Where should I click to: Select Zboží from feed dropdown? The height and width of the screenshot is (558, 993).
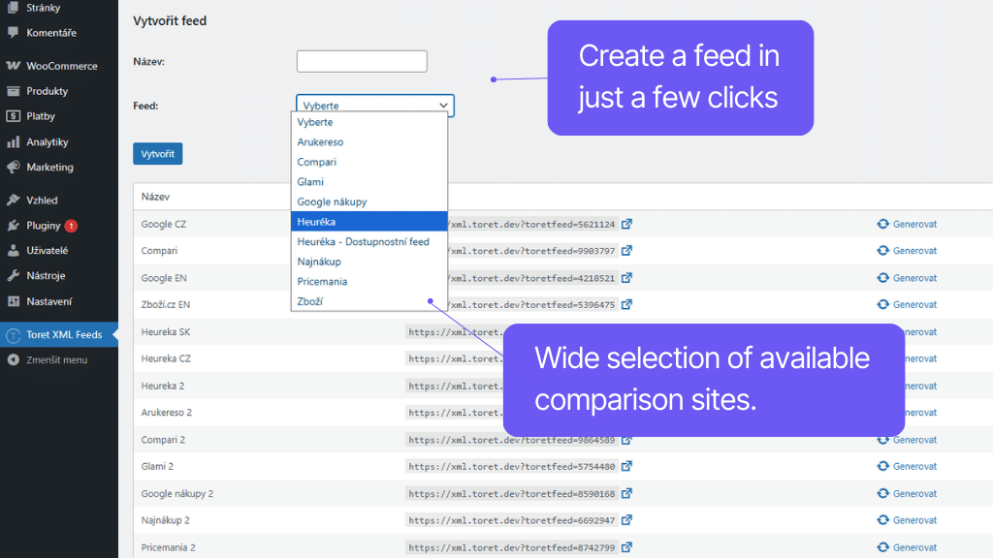click(x=369, y=301)
